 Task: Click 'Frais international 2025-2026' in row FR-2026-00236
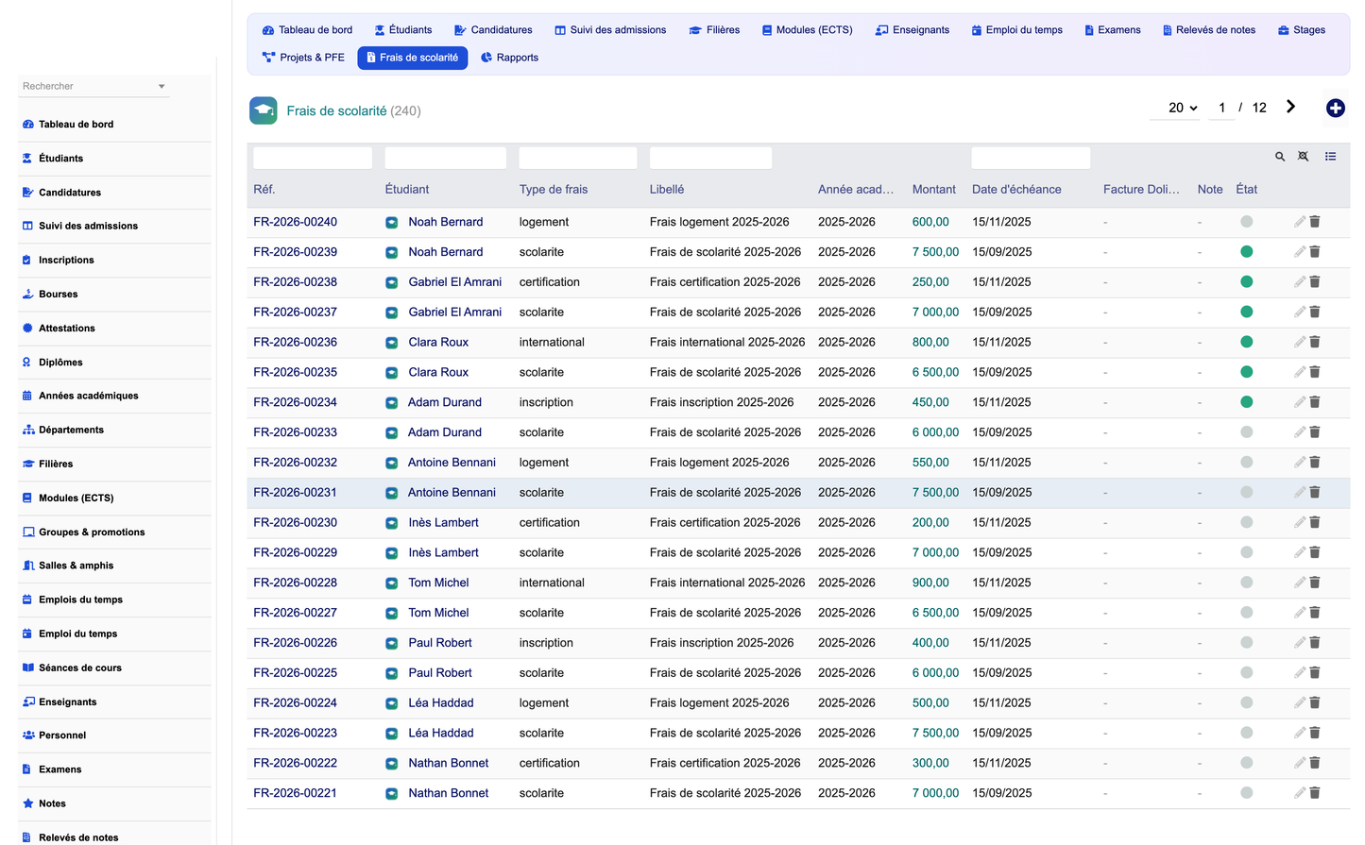coord(727,342)
